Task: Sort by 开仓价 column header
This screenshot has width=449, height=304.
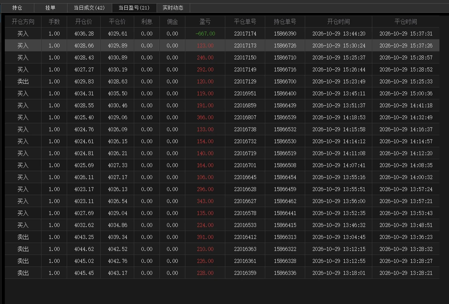Action: click(83, 22)
